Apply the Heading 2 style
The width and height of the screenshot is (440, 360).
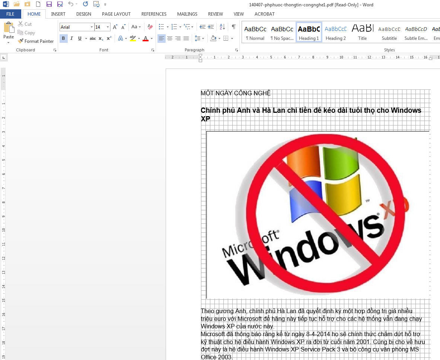coord(335,32)
